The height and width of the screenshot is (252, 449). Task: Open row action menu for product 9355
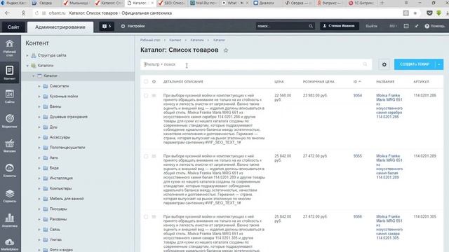pos(154,156)
